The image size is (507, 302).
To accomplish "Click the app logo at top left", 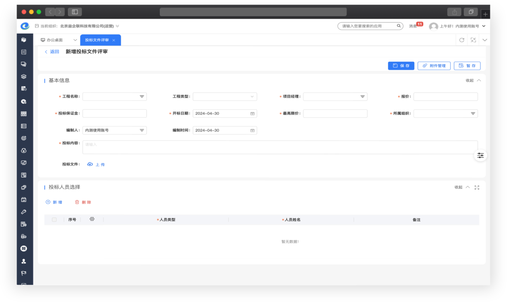I will coord(25,26).
